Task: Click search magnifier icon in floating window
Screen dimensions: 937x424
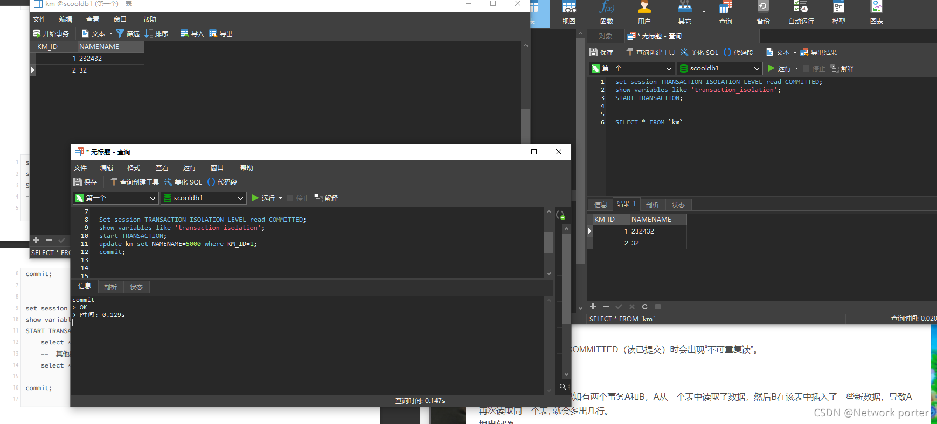Action: click(x=563, y=387)
